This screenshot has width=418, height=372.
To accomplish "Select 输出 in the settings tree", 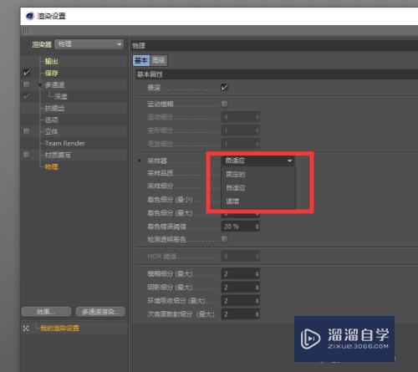I will click(52, 61).
